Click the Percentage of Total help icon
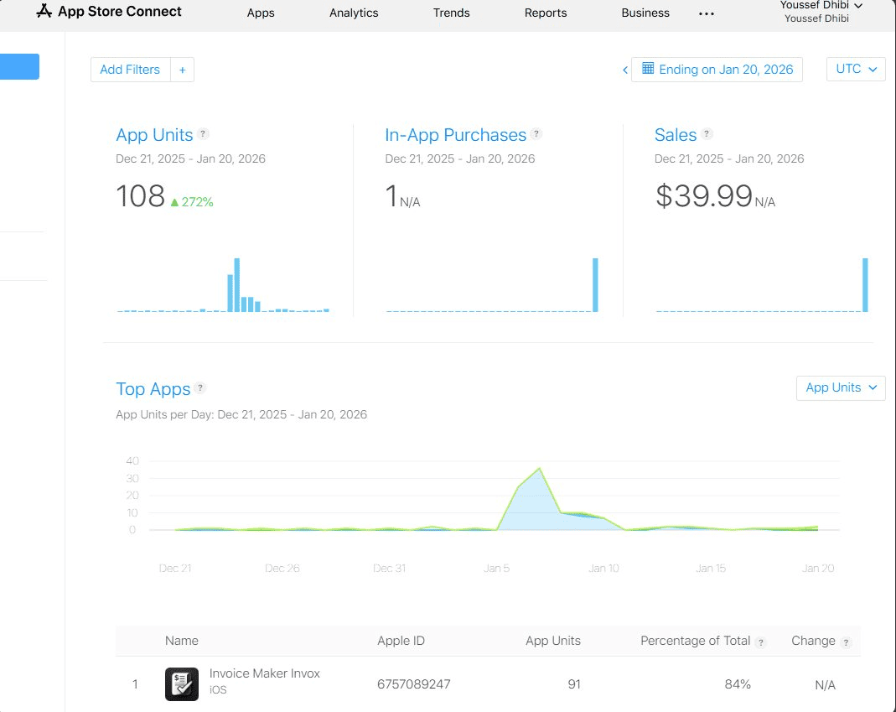 click(x=762, y=642)
